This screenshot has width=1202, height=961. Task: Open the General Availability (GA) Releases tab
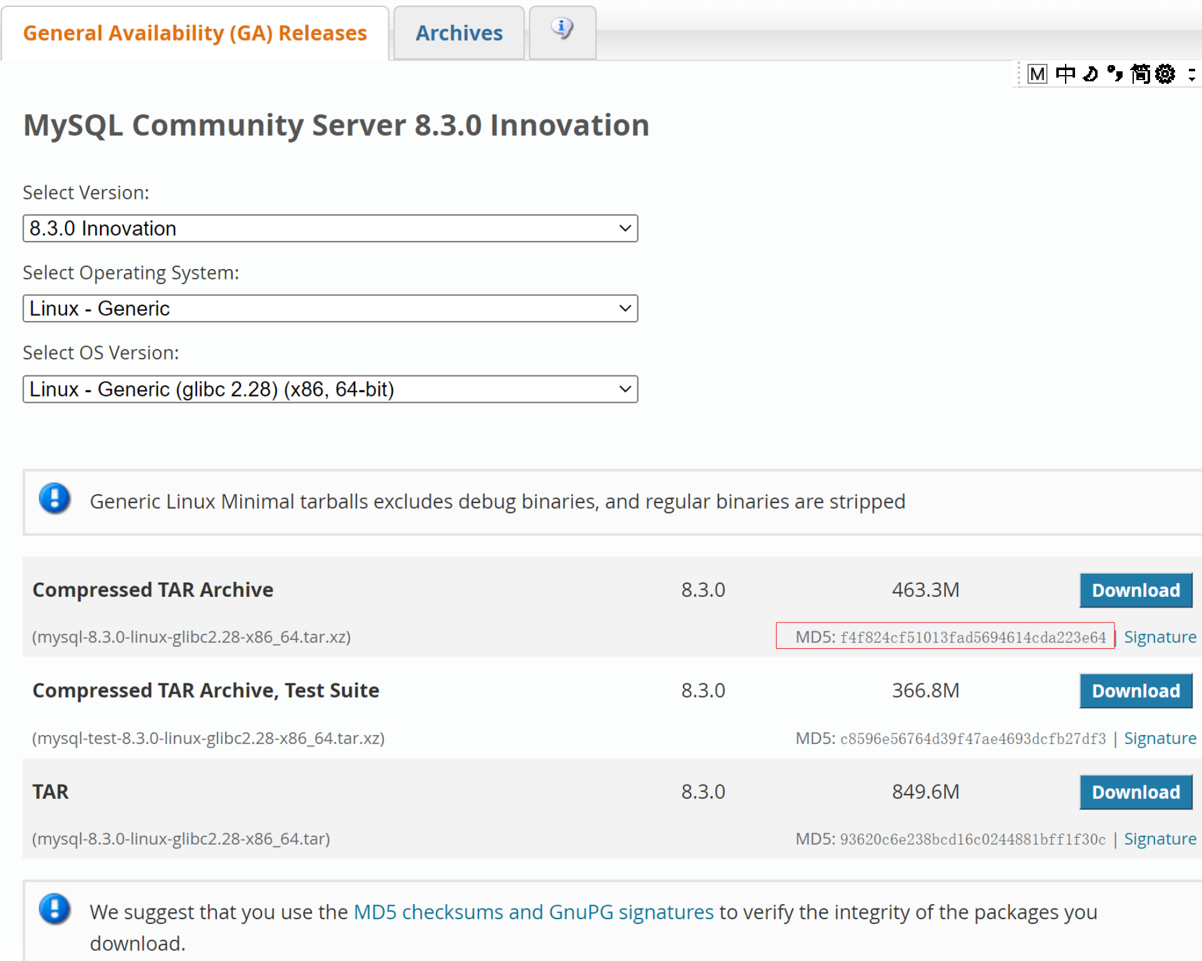point(194,33)
